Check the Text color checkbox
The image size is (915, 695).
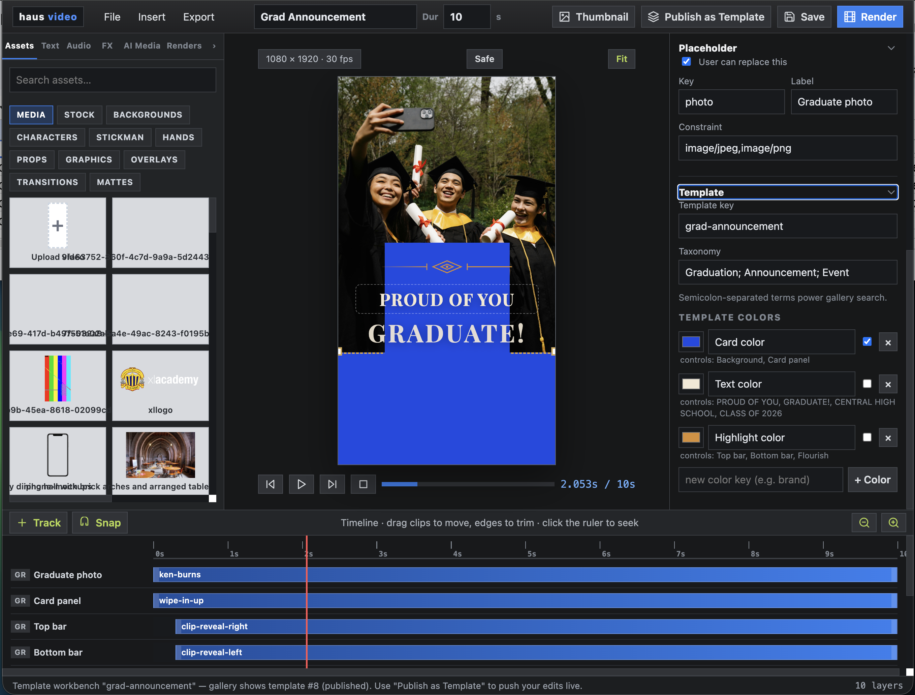tap(867, 384)
